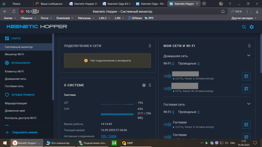Open 'Доменное имя' in the sidebar
262x147 pixels.
tap(15, 110)
